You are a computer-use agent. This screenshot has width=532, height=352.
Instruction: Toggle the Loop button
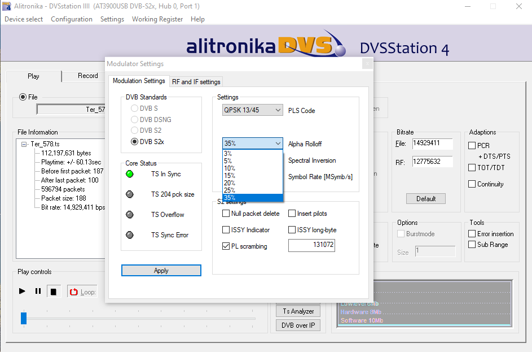coord(82,292)
